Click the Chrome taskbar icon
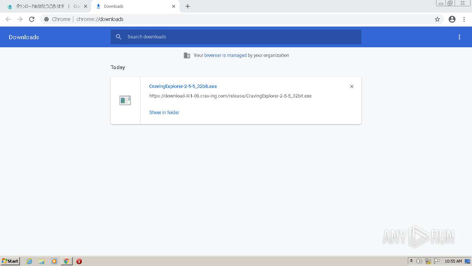The height and width of the screenshot is (266, 472). (67, 261)
